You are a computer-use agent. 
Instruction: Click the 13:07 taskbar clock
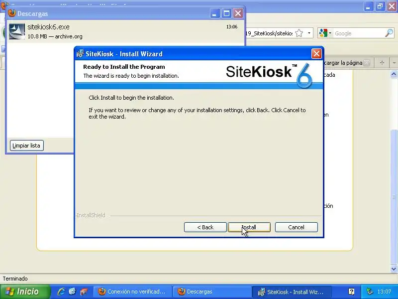pyautogui.click(x=384, y=292)
